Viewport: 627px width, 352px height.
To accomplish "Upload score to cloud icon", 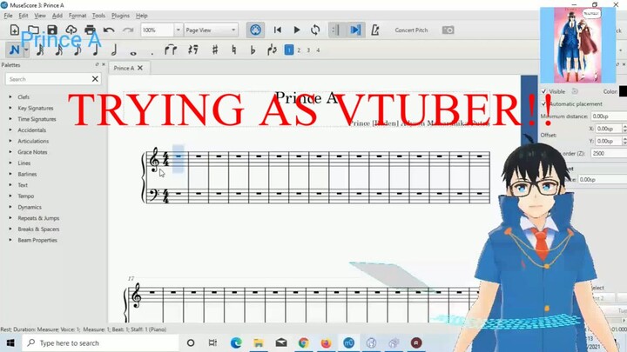I will [71, 30].
